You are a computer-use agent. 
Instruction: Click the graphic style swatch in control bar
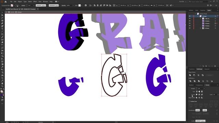(x=79, y=5)
